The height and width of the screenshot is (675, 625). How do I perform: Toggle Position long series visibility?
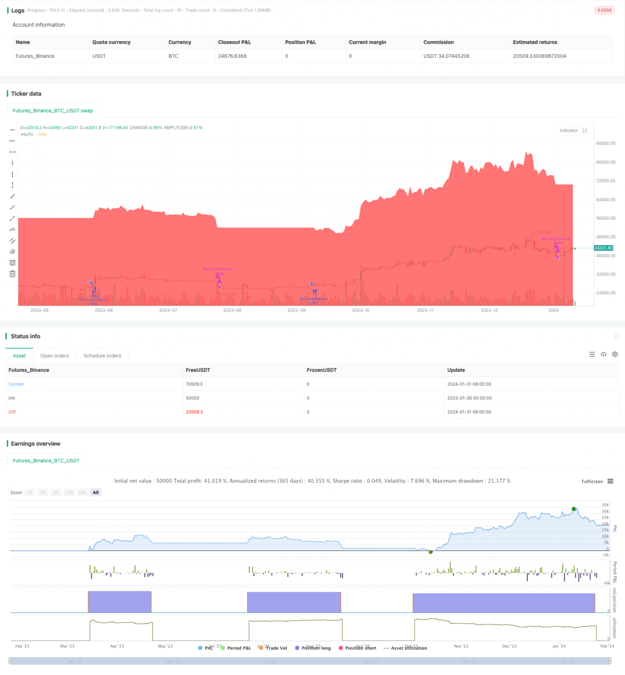coord(313,648)
